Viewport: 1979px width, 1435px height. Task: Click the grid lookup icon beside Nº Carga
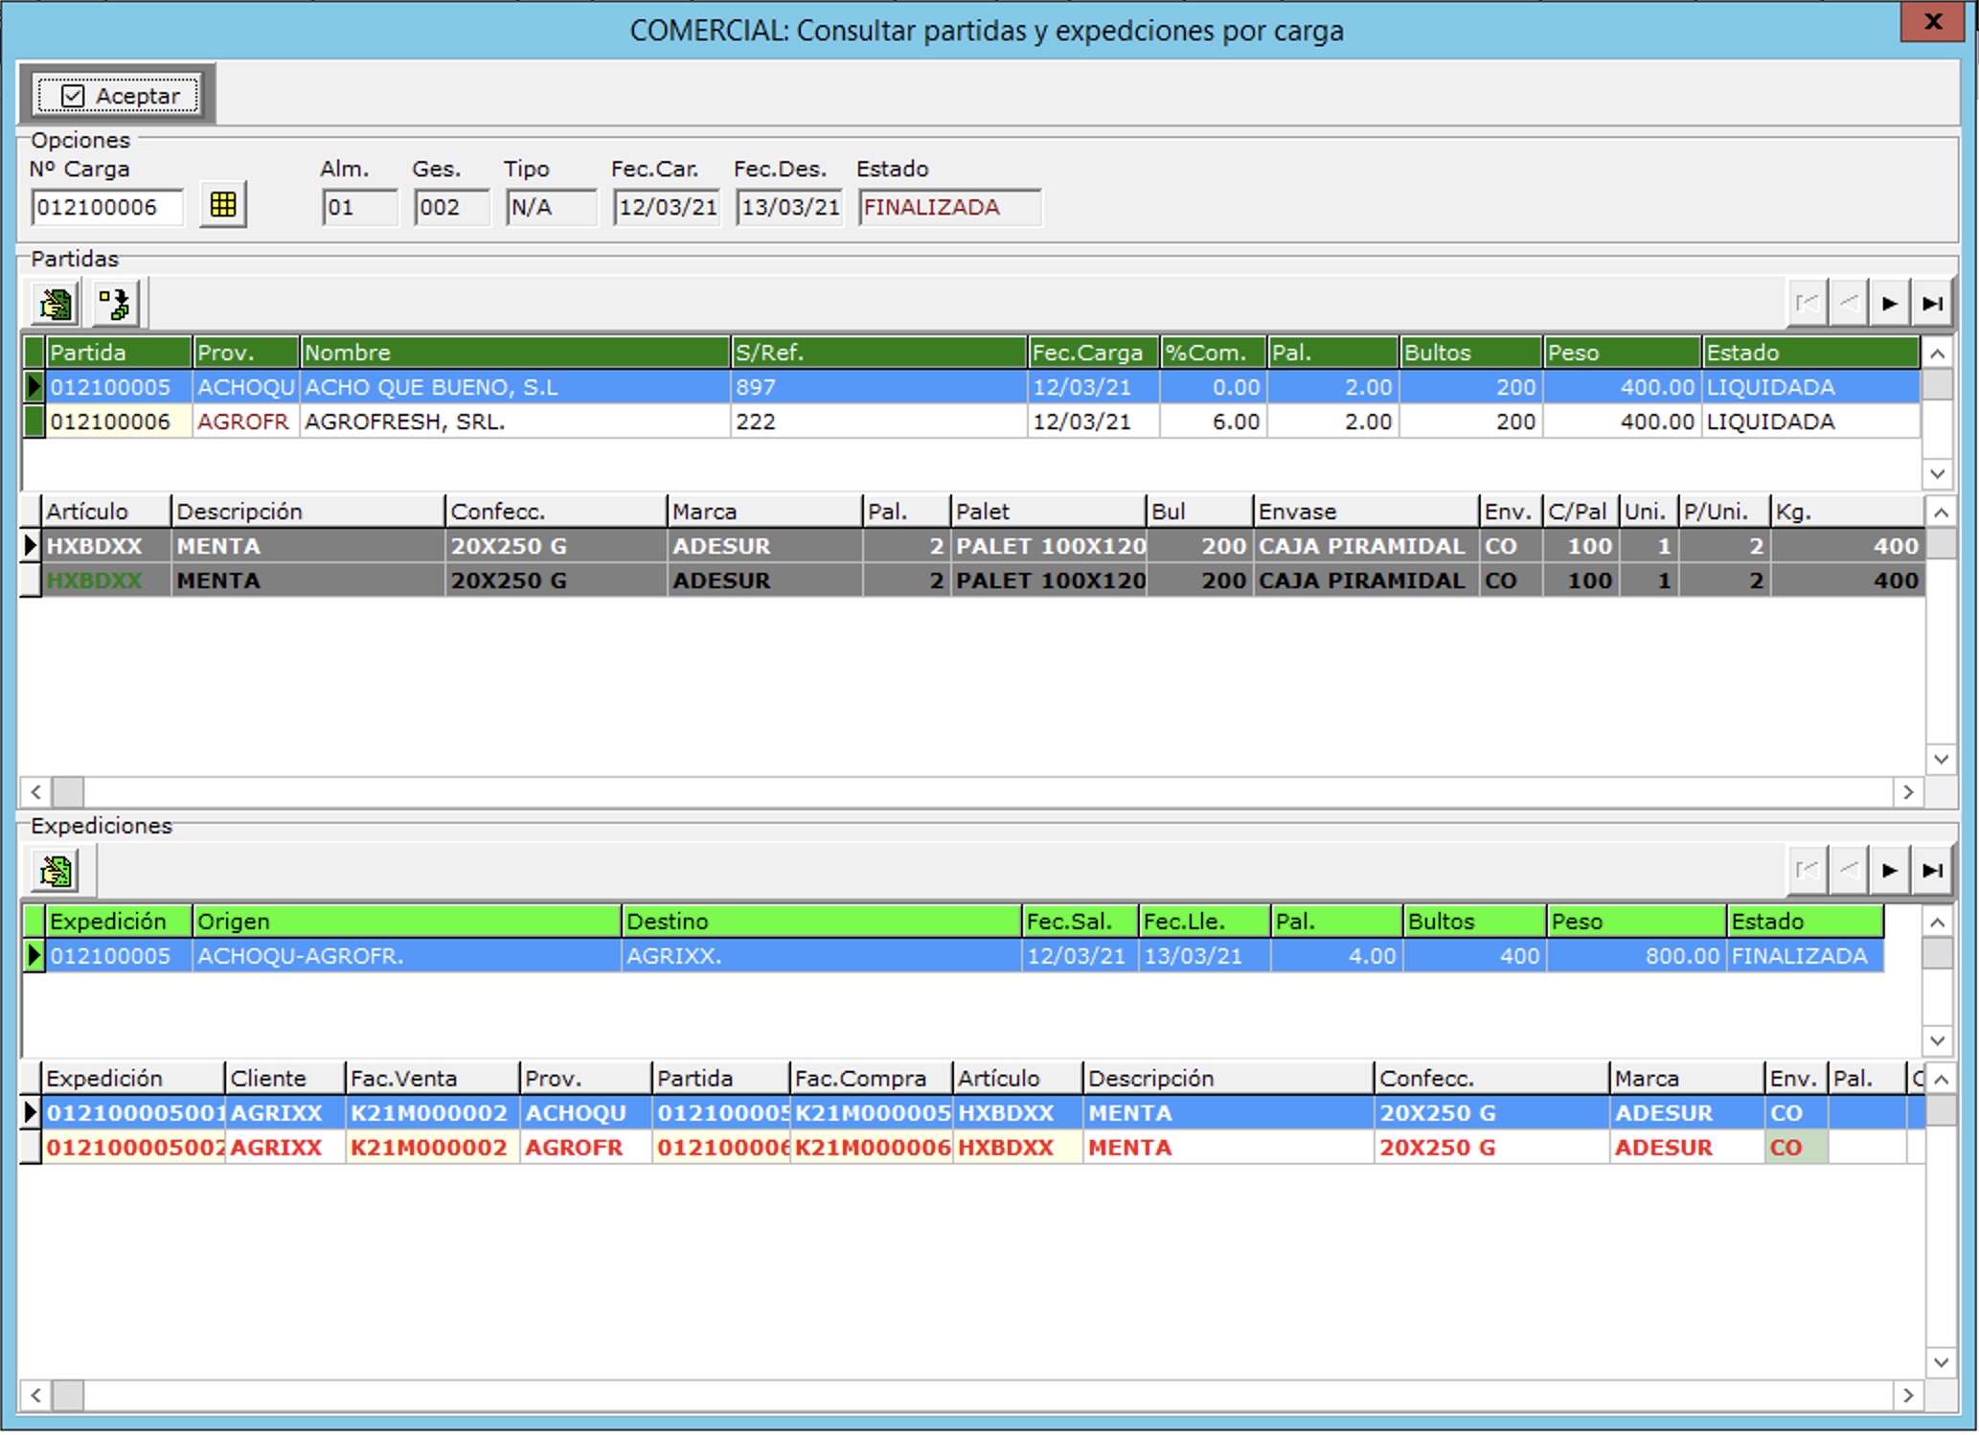click(x=222, y=205)
